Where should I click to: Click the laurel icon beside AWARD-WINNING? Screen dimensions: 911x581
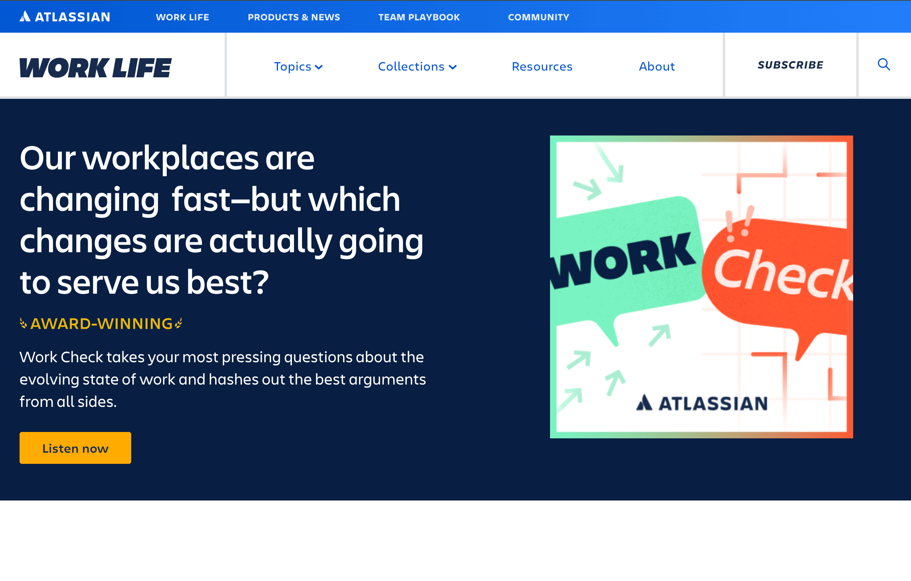coord(24,324)
